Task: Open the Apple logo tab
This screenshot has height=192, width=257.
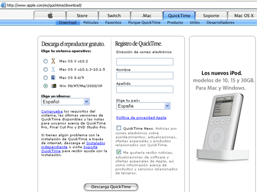Action: (50, 15)
